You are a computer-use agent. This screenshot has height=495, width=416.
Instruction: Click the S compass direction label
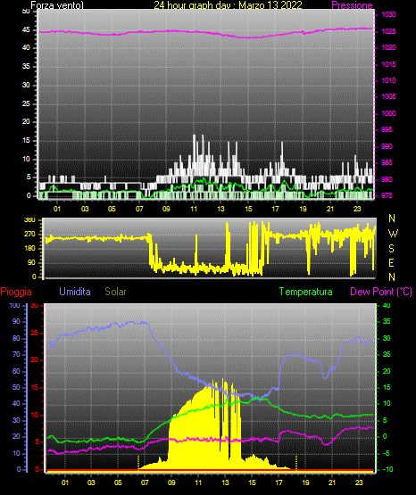[x=391, y=249]
